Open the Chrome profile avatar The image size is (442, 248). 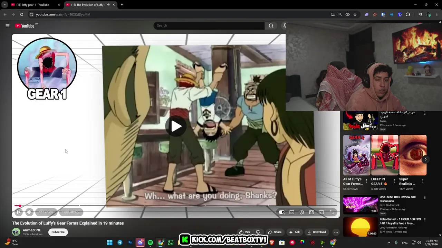coord(429,14)
